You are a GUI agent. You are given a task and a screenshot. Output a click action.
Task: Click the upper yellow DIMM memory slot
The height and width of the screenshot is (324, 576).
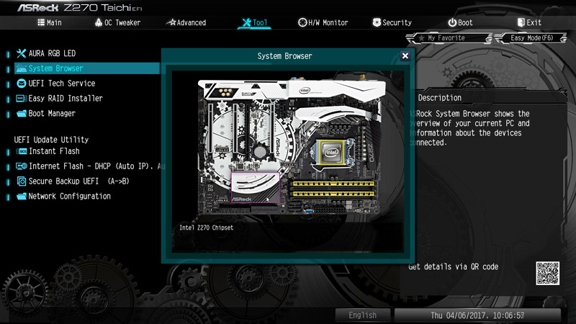point(333,184)
